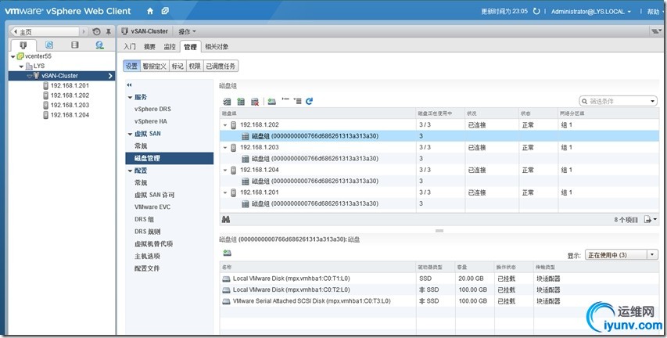Switch to the 入门 tab

[130, 46]
